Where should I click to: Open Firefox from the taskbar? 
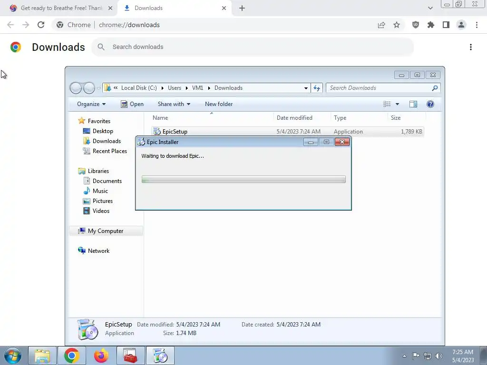tap(101, 355)
